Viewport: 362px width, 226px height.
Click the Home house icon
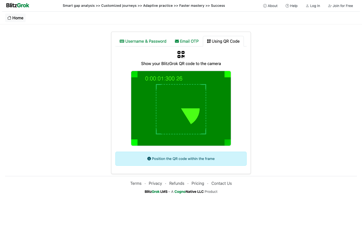pos(9,18)
